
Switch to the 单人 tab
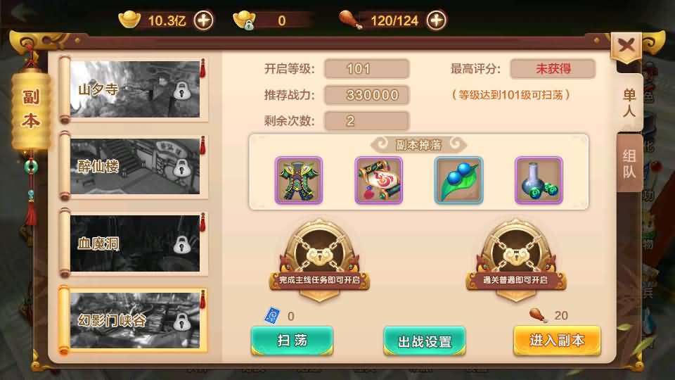[x=629, y=103]
